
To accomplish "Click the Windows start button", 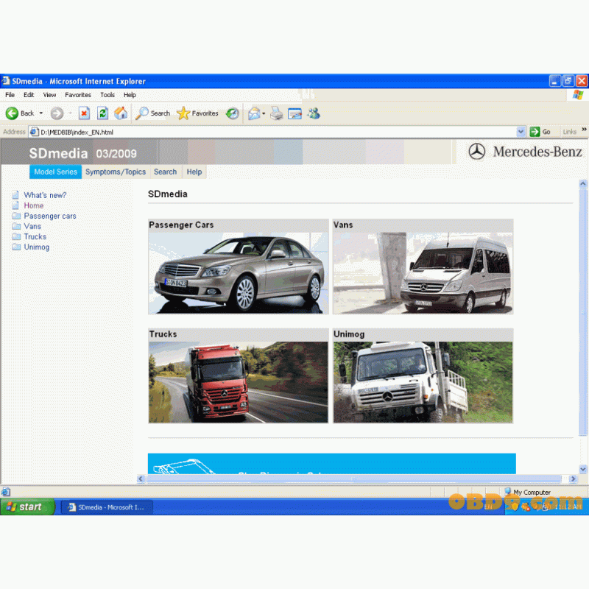I will 27,507.
